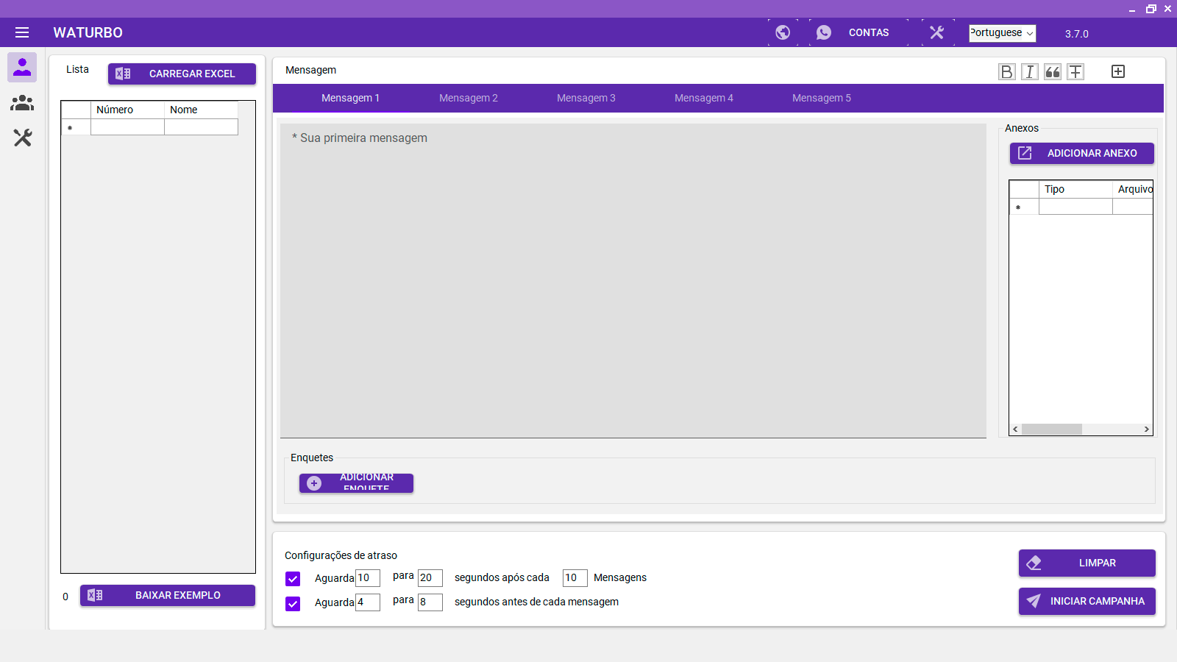Click INICIAR CAMPANHA button

[x=1087, y=601]
